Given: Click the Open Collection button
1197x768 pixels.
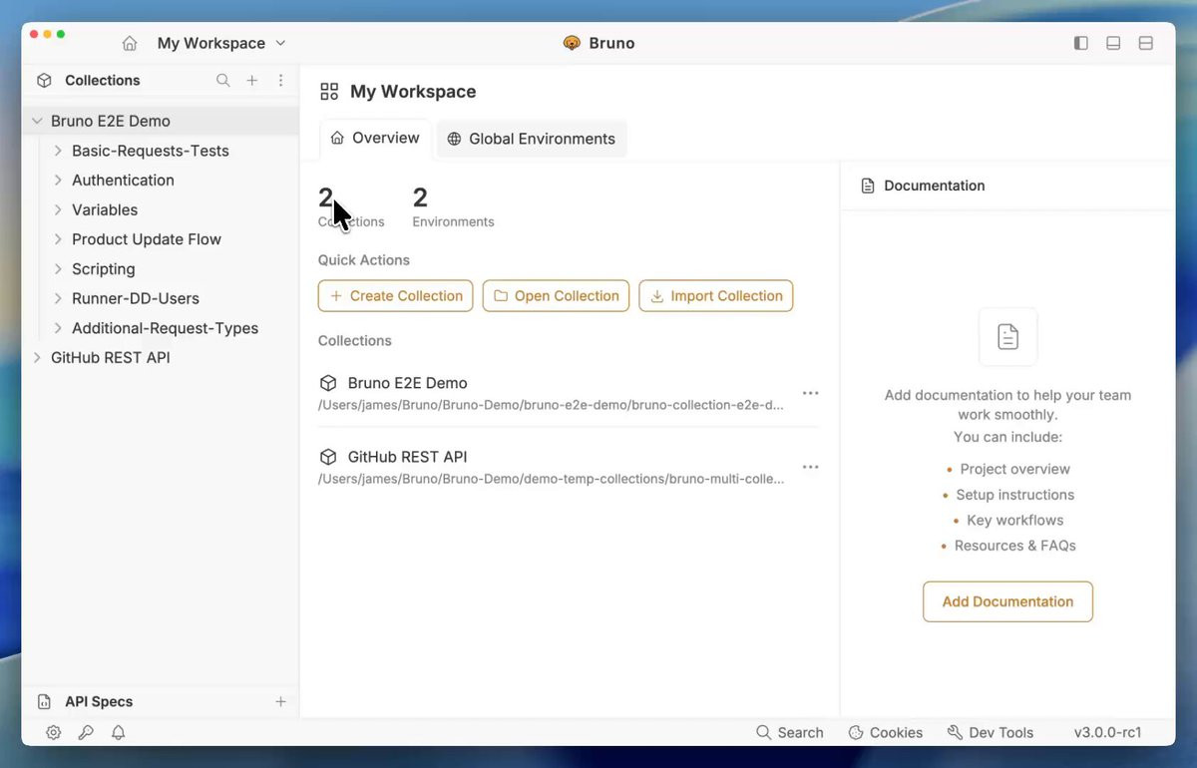Looking at the screenshot, I should 557,296.
